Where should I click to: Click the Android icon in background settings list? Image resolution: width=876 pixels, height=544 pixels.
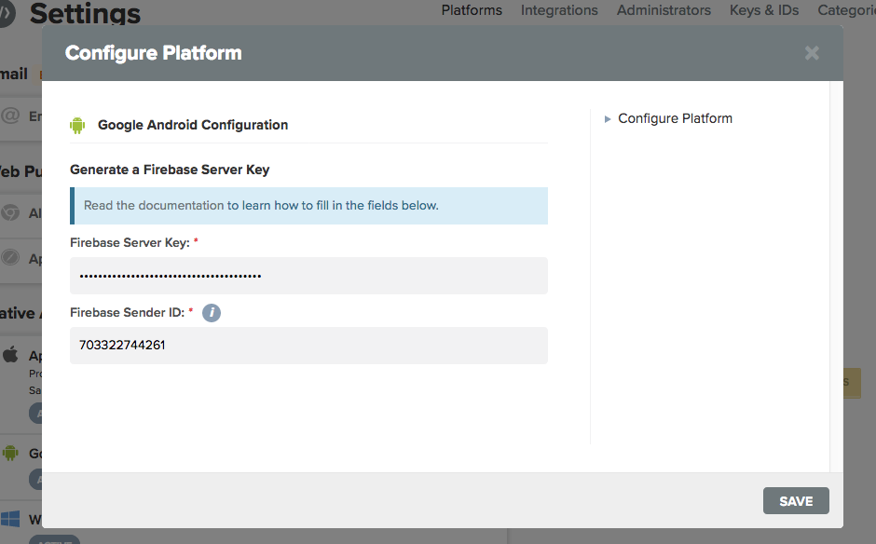tap(10, 453)
